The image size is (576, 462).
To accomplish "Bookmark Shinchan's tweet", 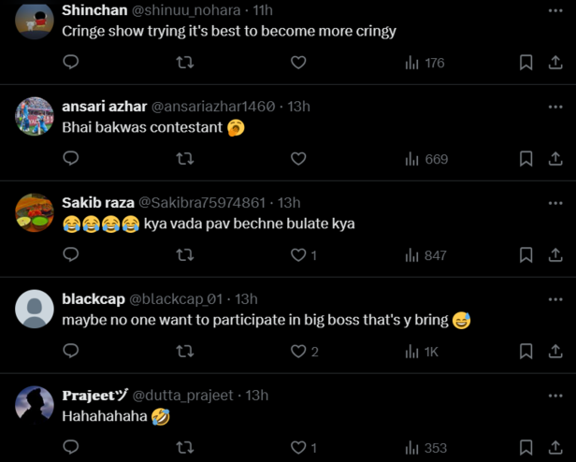I will [526, 63].
